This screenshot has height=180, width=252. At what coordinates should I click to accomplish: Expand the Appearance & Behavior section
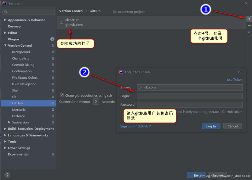coord(5,20)
